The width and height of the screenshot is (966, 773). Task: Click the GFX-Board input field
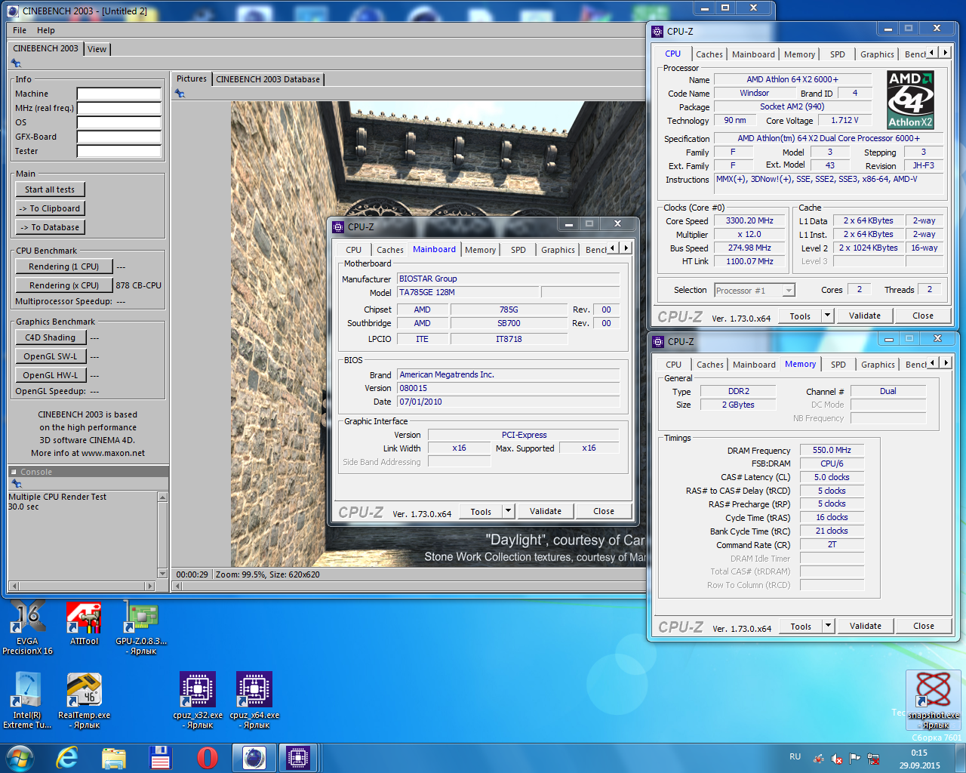coord(119,137)
